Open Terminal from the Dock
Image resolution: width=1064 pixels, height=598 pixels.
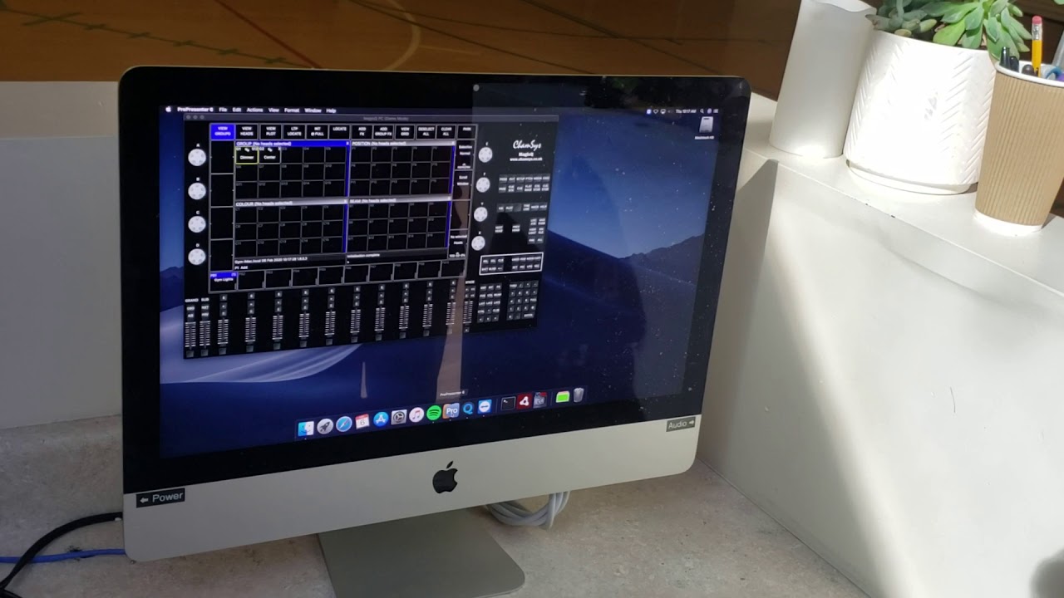click(x=508, y=404)
